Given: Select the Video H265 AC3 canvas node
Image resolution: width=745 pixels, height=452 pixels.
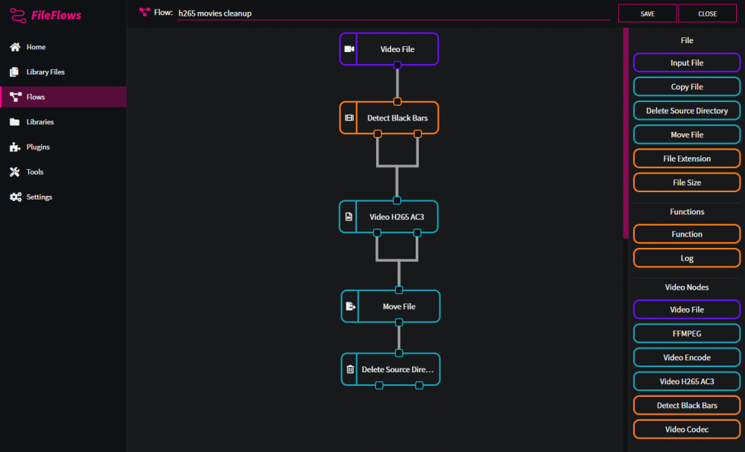Looking at the screenshot, I should [x=389, y=217].
